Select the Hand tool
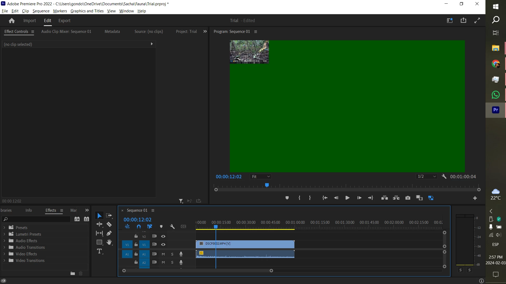This screenshot has width=506, height=284. (109, 242)
